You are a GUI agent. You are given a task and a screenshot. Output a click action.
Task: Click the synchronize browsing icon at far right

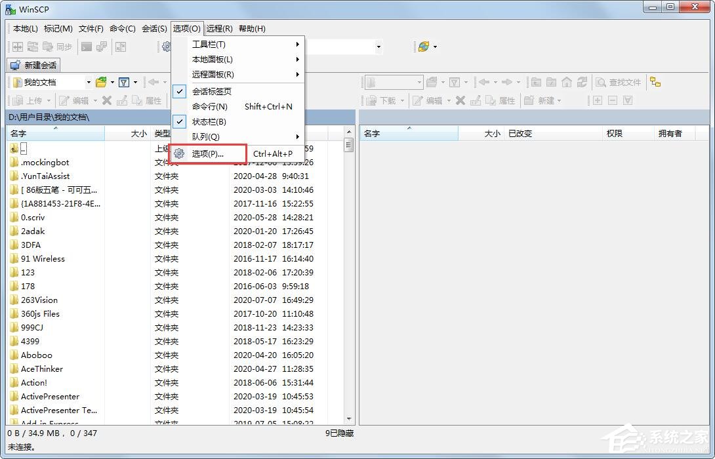(655, 83)
